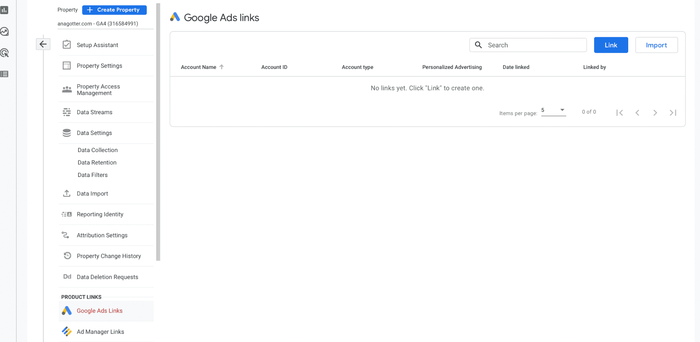Open Property Change History
The image size is (700, 342).
[x=106, y=256]
